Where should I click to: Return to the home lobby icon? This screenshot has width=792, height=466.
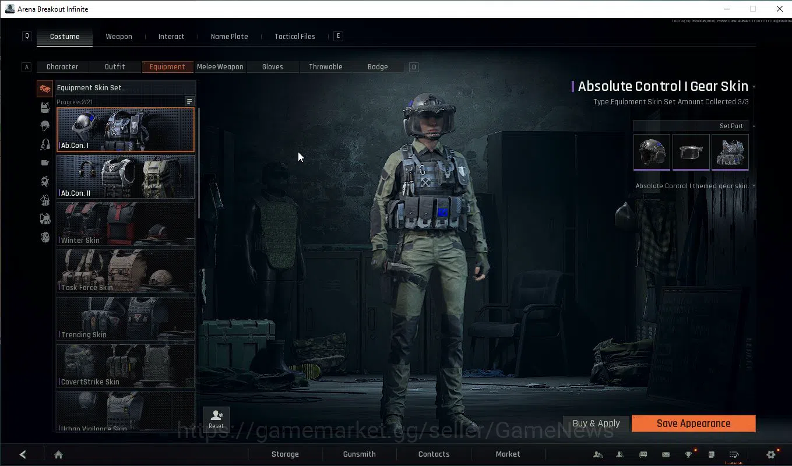click(x=58, y=454)
